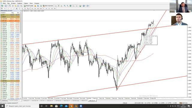Open the Файл menu
Viewport: 192px width, 108px height.
click(4, 3)
